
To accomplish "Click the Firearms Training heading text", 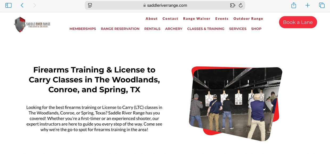I will point(94,80).
